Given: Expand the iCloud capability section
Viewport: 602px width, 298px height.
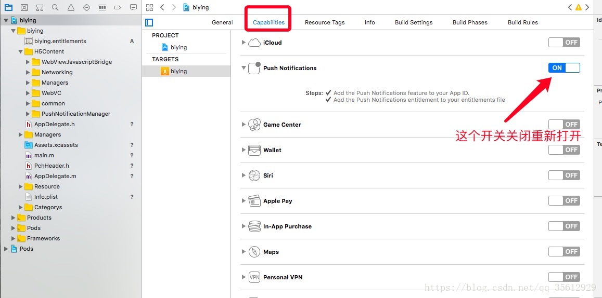Looking at the screenshot, I should click(x=244, y=43).
